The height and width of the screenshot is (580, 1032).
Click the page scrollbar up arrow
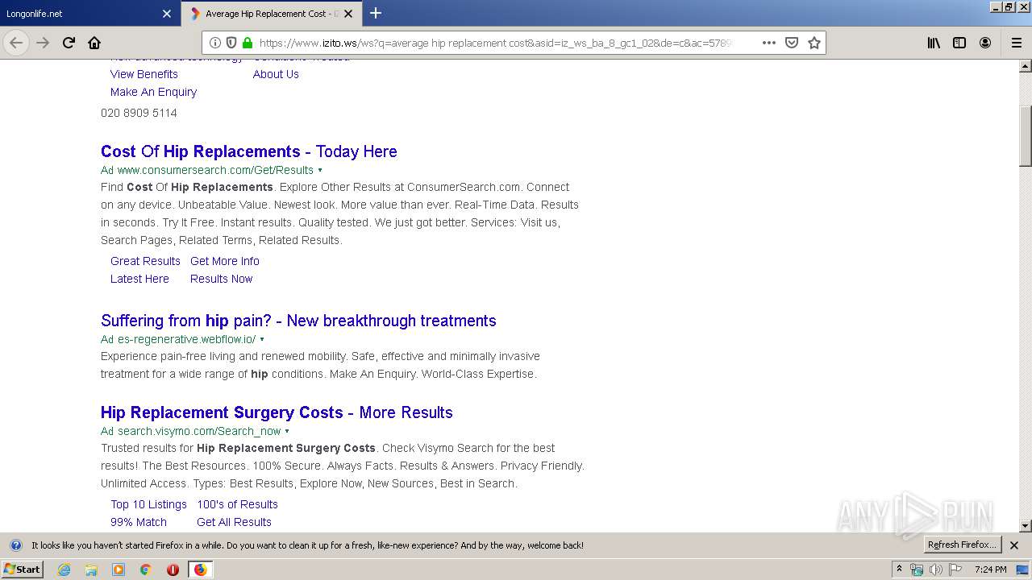[x=1026, y=66]
